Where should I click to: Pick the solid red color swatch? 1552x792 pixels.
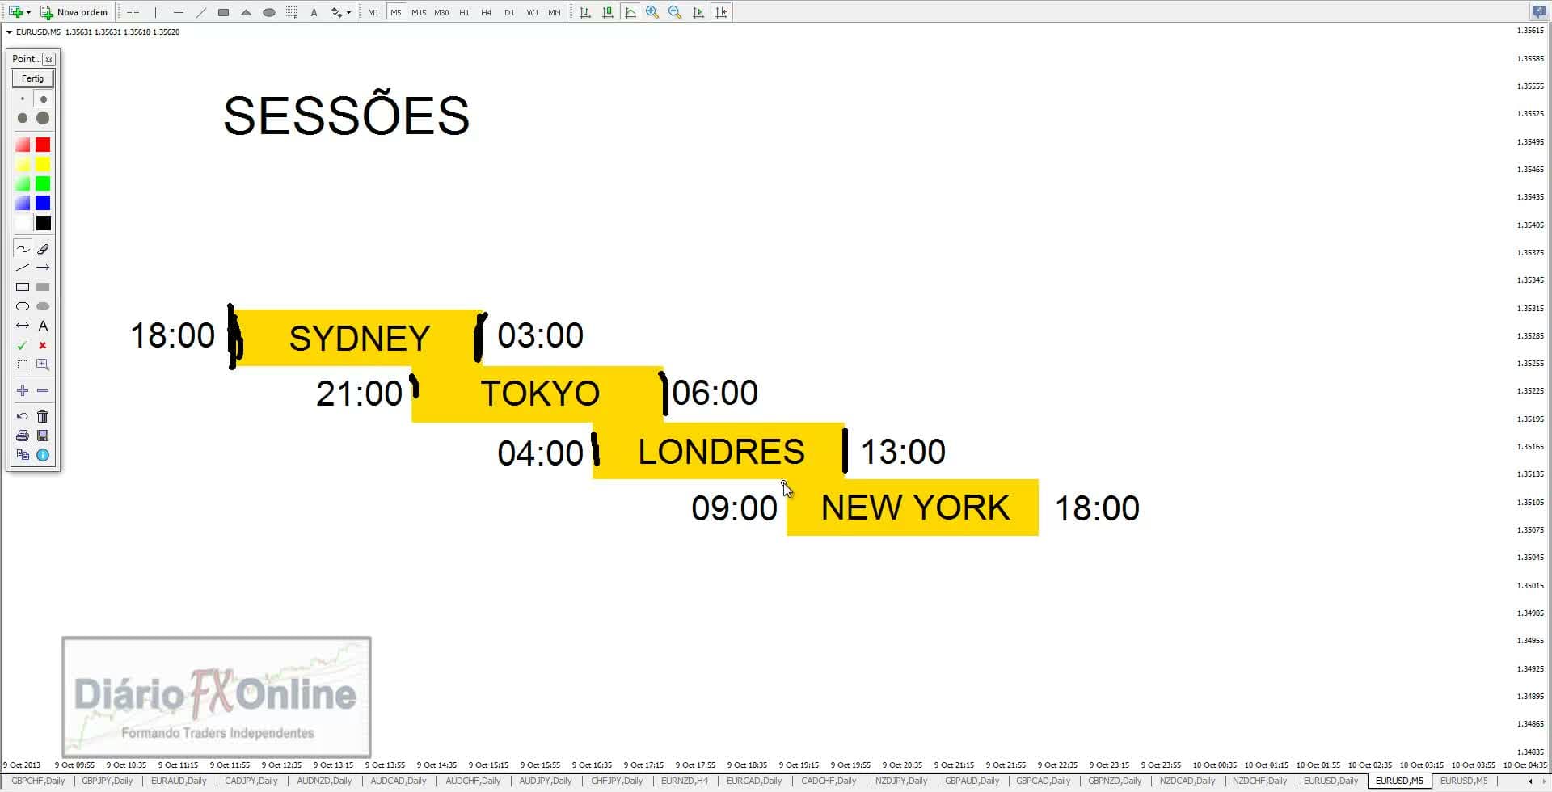[x=43, y=145]
